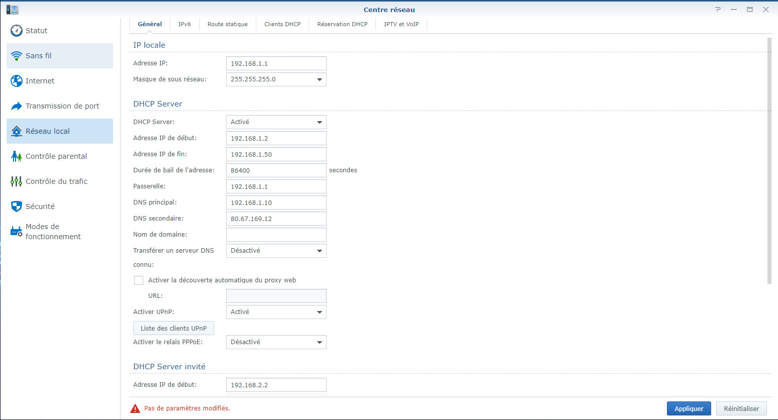This screenshot has width=778, height=420.
Task: Enable automatic web proxy discovery checkbox
Action: pyautogui.click(x=139, y=280)
